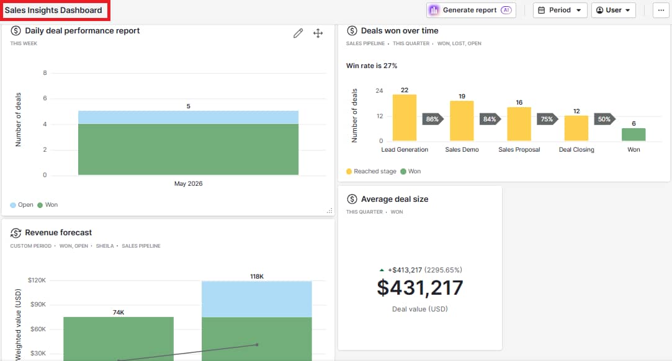
Task: Click the dollar icon beside Daily deal performance report
Action: (x=16, y=31)
